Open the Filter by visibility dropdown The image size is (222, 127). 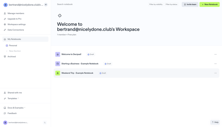156,4
